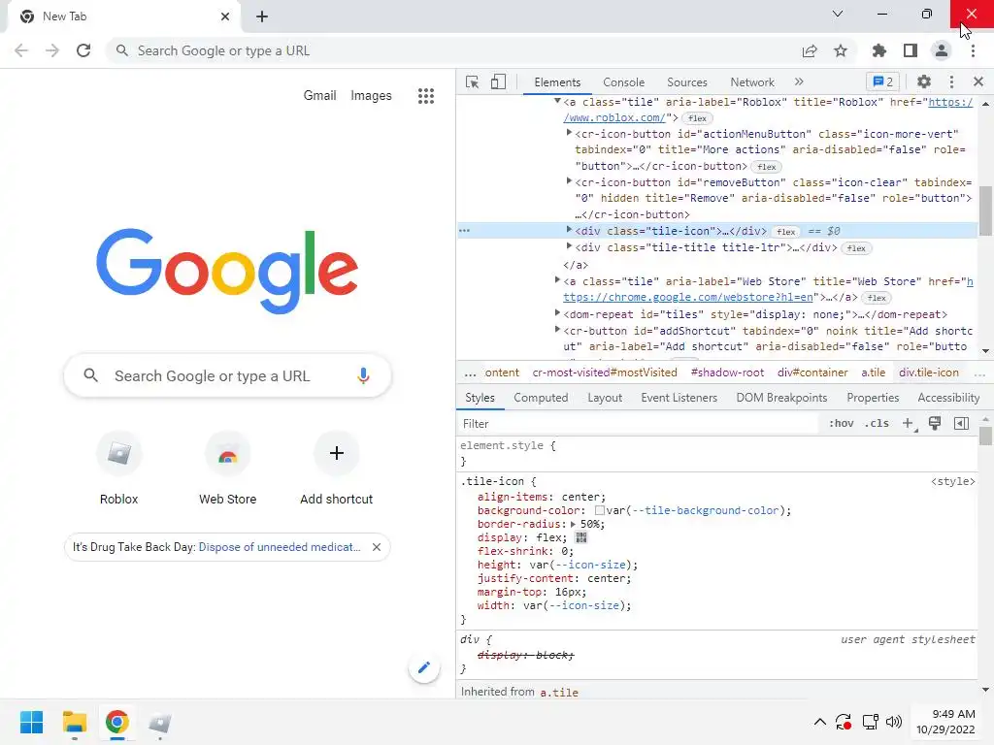
Task: Open the <style> source link for .tile-icon
Action: [952, 481]
